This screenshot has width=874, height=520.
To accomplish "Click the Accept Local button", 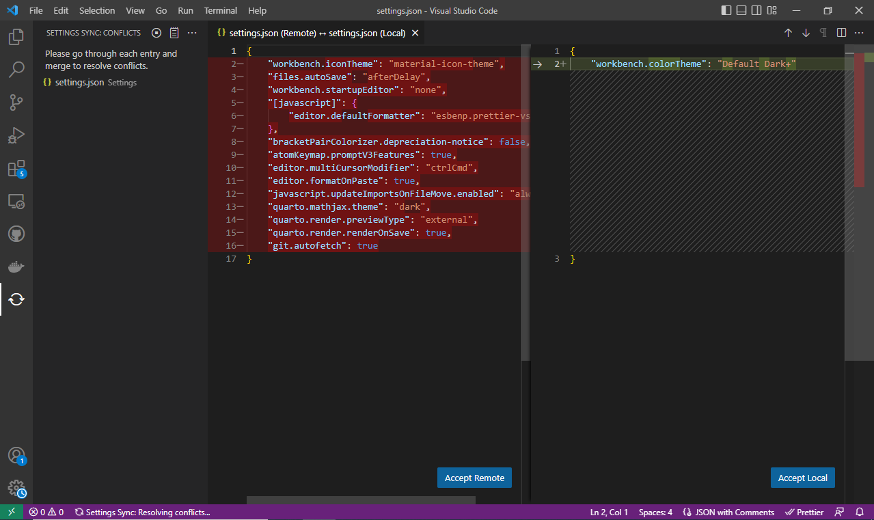I will tap(802, 478).
